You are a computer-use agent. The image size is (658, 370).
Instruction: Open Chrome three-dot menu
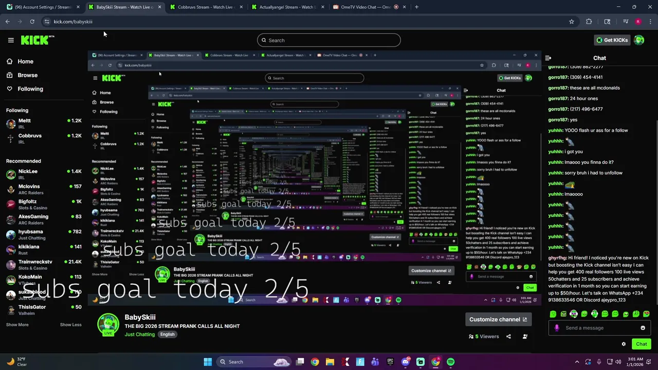651,22
